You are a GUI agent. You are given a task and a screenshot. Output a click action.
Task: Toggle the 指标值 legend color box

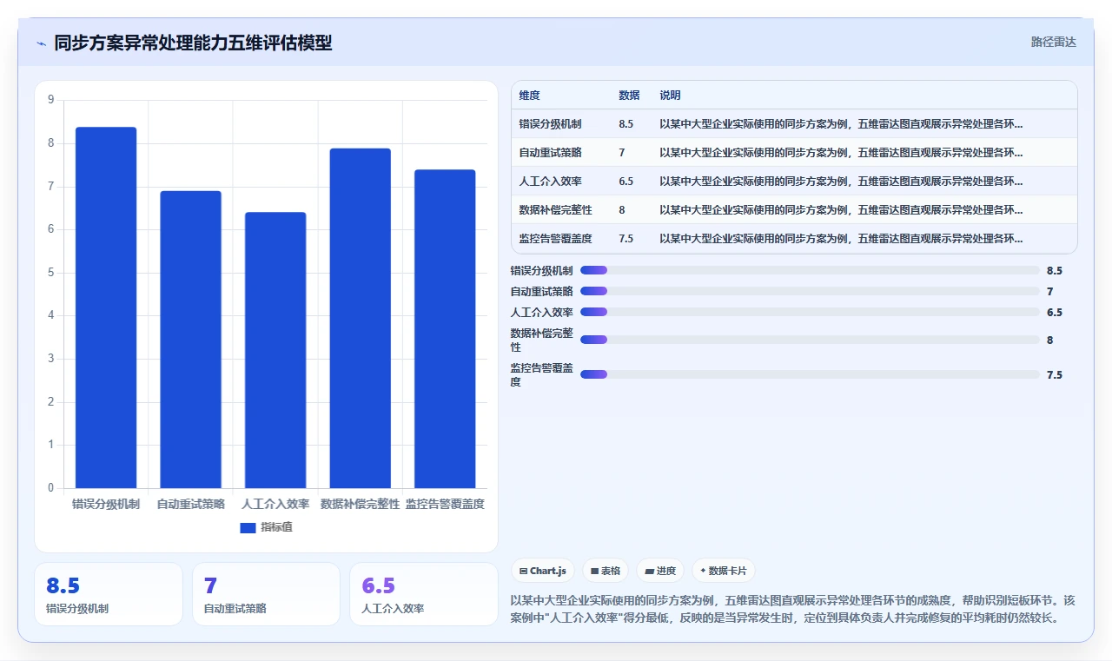tap(248, 527)
